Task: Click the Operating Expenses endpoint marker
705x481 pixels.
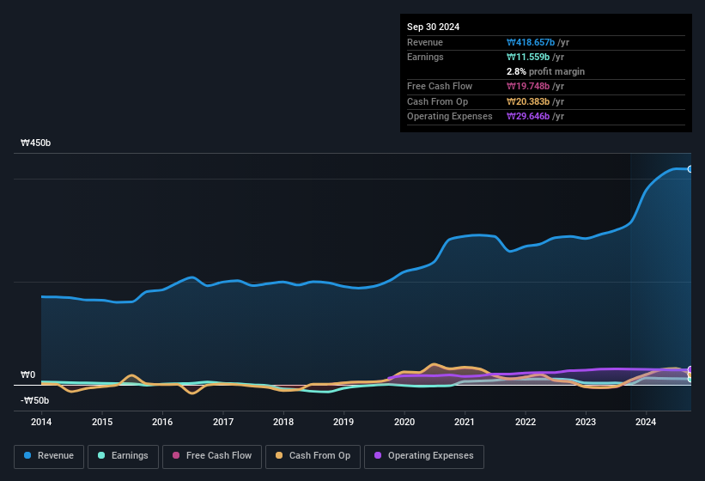Action: coord(690,370)
